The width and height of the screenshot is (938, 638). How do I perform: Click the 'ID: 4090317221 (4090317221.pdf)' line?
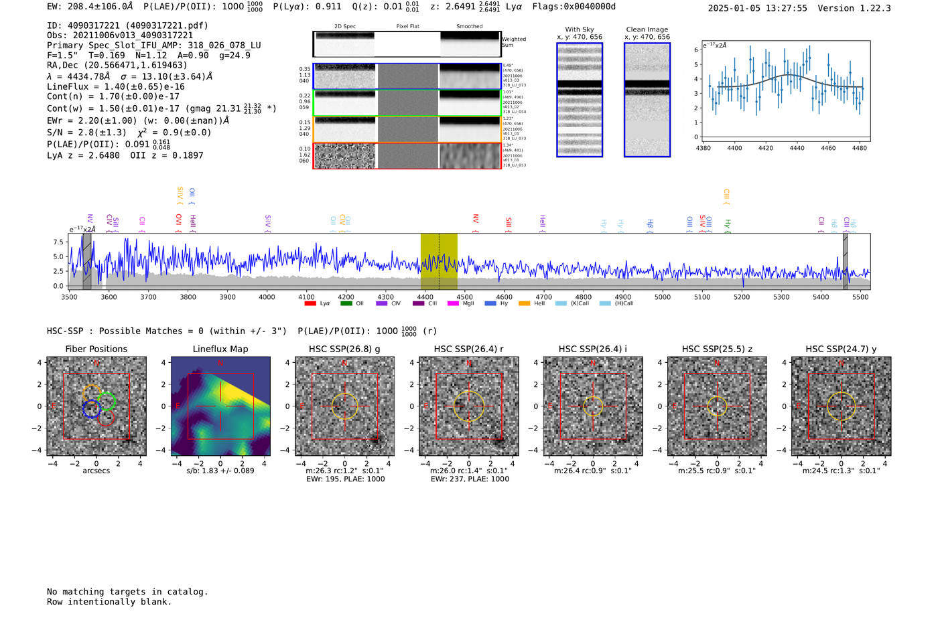(127, 25)
